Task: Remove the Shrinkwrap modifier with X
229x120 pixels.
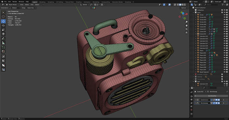Action: (223, 103)
